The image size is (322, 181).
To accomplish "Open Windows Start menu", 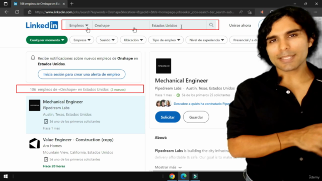I will click(x=6, y=176).
